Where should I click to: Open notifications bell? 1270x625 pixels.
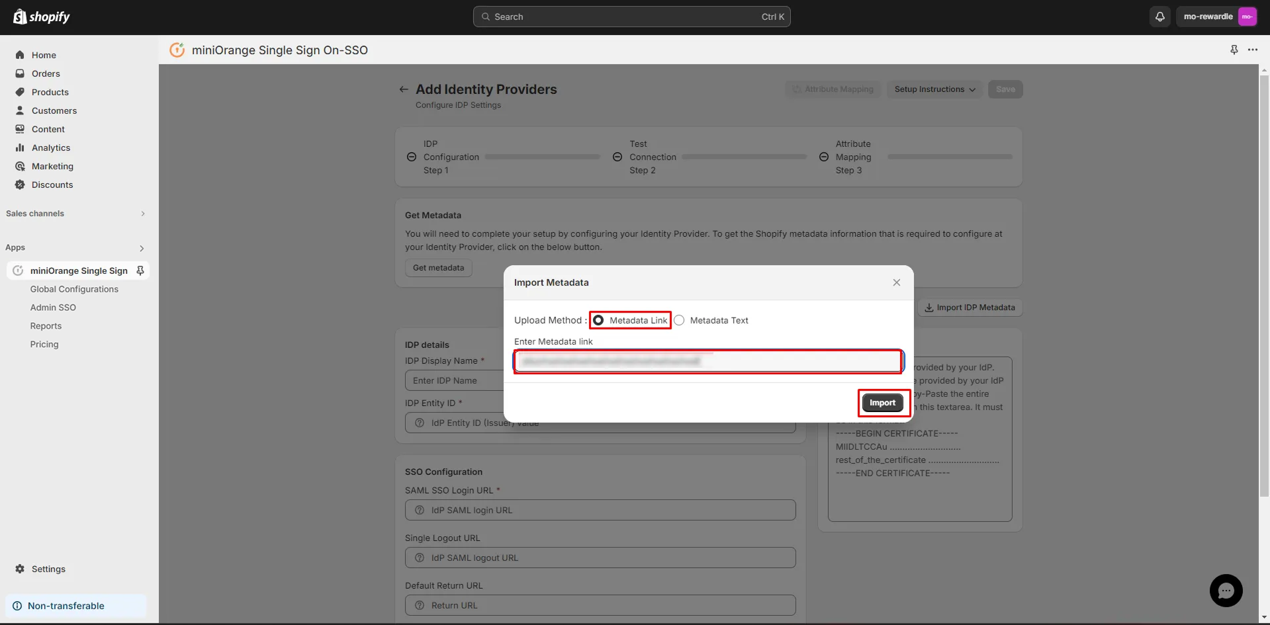(x=1159, y=17)
